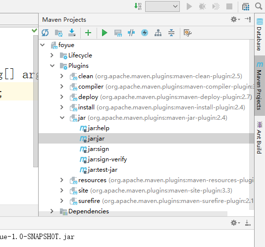The width and height of the screenshot is (265, 247).
Task: Click the Maven tree horizontal scrollbar
Action: click(x=133, y=214)
